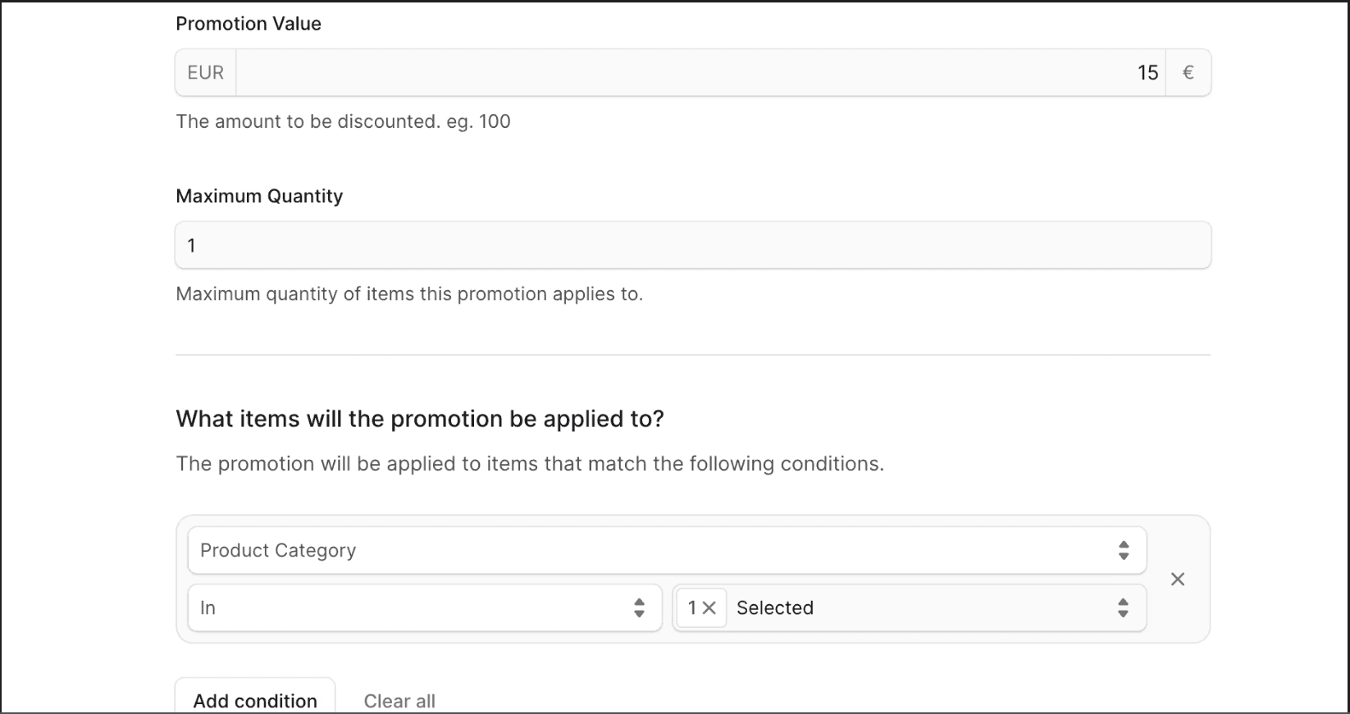The height and width of the screenshot is (714, 1350).
Task: Click the Clear all link
Action: point(399,701)
